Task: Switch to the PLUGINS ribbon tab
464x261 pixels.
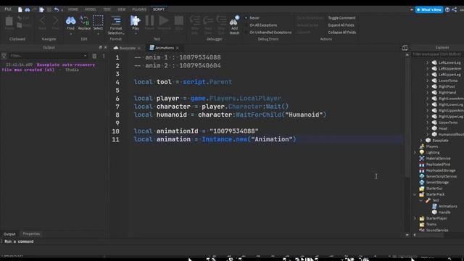Action: pos(139,9)
